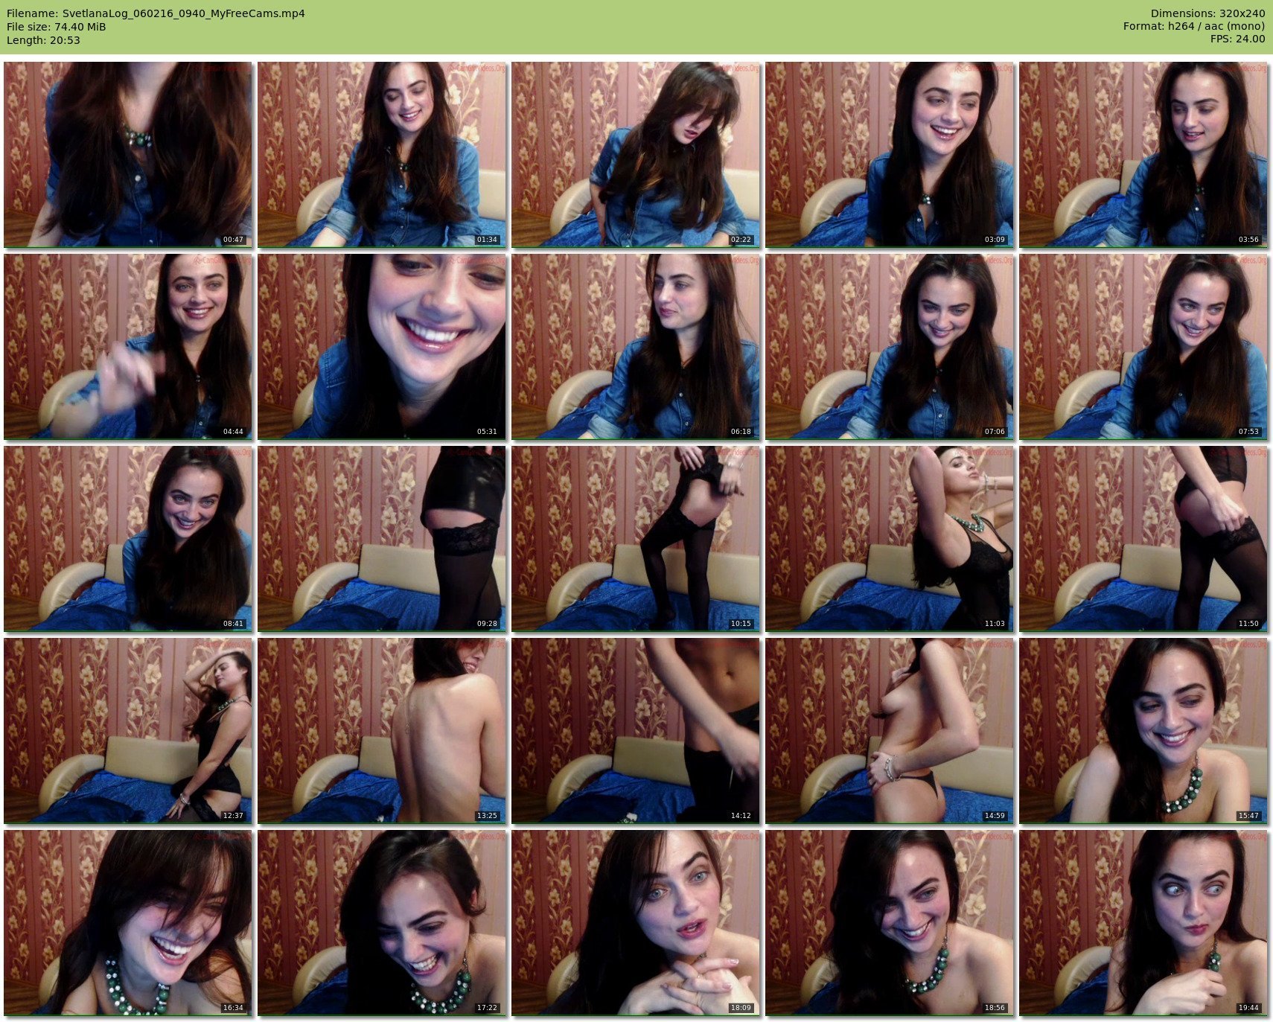Choose the frame labeled 03:09
The width and height of the screenshot is (1273, 1022).
(x=890, y=154)
